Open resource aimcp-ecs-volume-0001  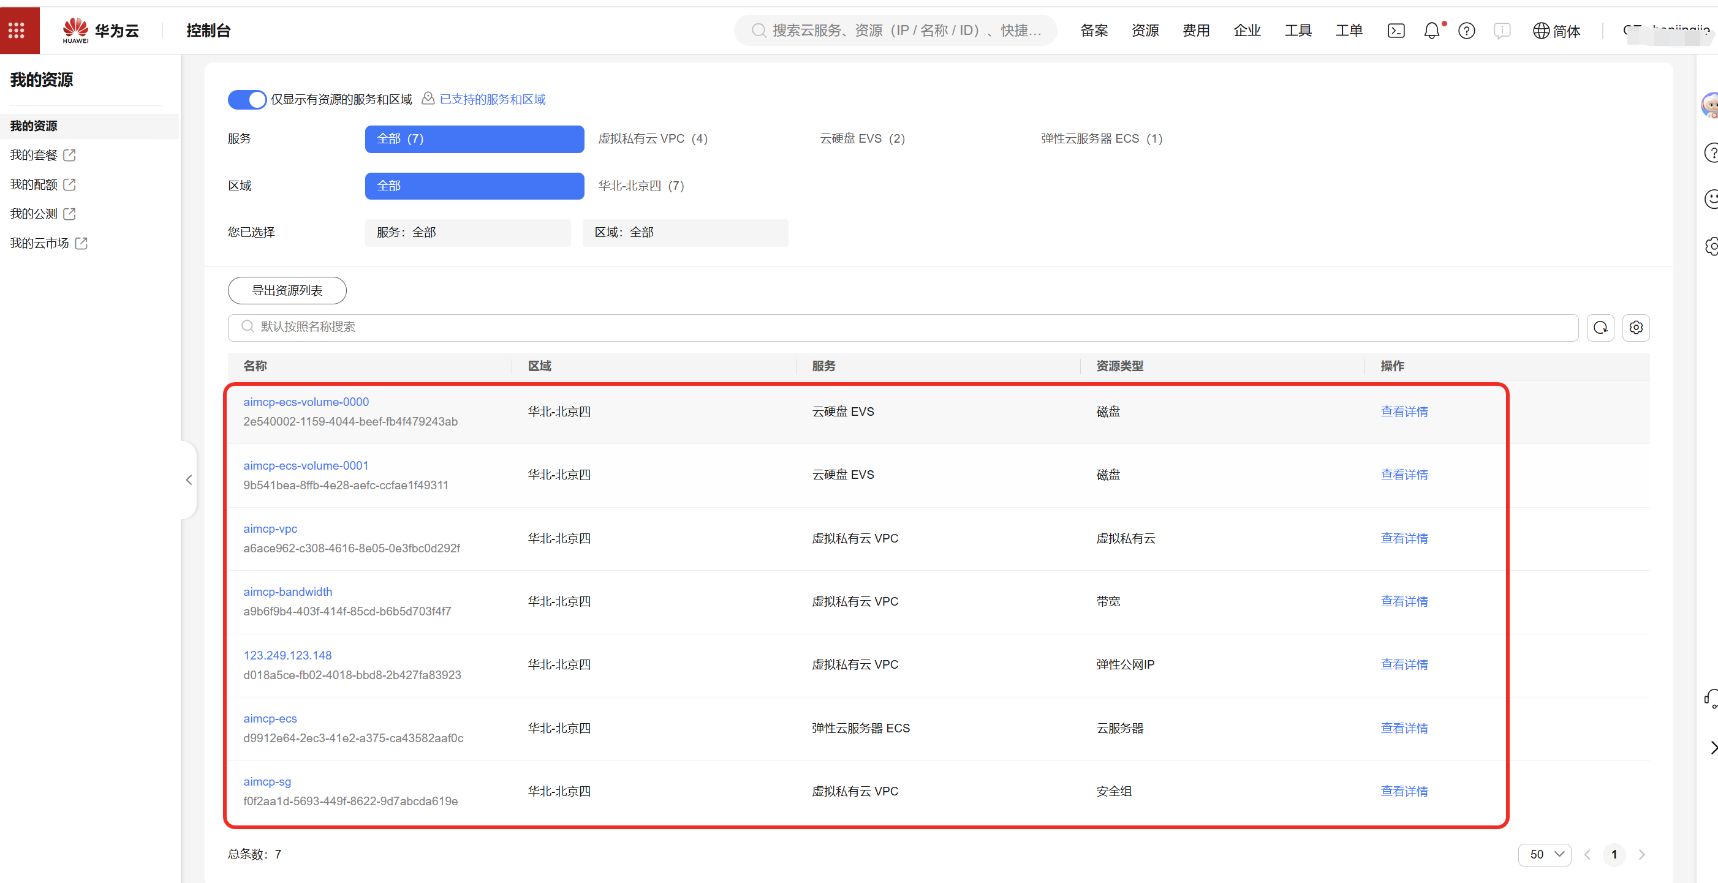306,465
